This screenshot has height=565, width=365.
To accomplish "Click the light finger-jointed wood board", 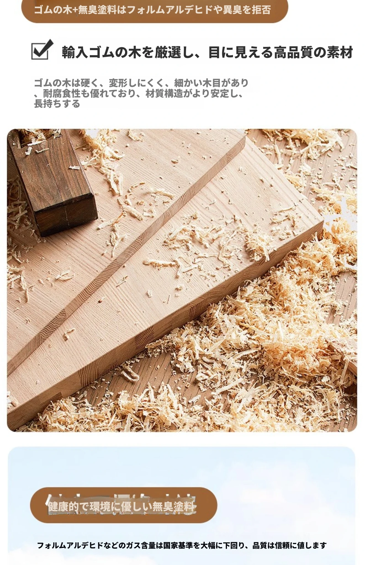I will [166, 276].
